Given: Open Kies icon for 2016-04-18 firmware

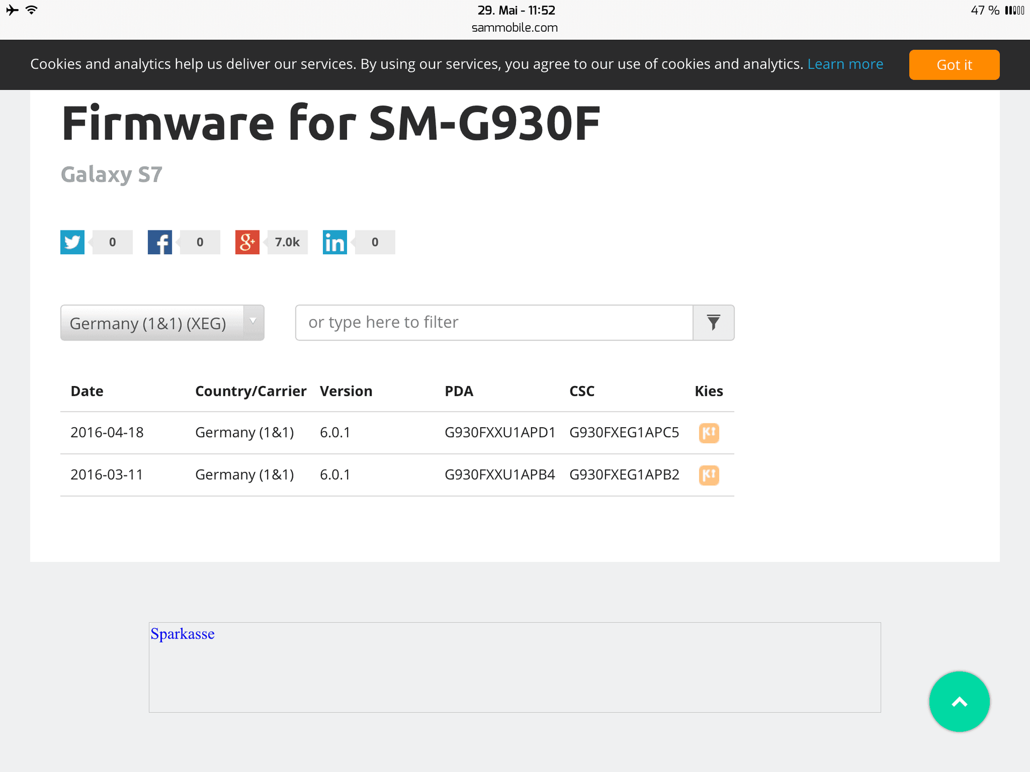Looking at the screenshot, I should (709, 433).
